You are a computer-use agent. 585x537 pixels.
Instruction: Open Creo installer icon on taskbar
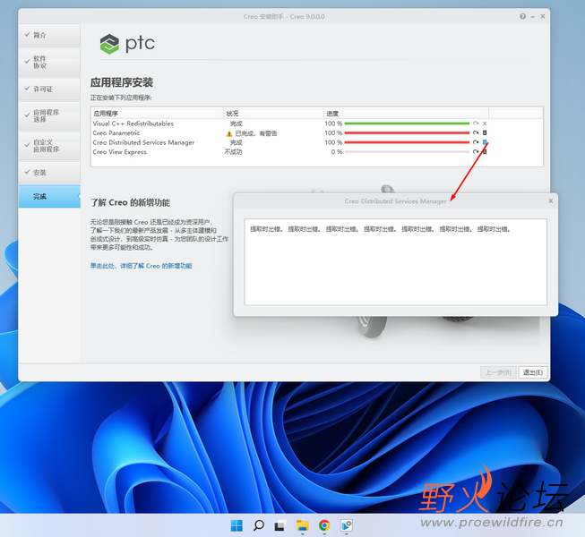(346, 525)
